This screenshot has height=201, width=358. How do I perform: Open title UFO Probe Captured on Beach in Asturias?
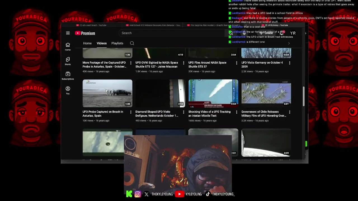(103, 114)
